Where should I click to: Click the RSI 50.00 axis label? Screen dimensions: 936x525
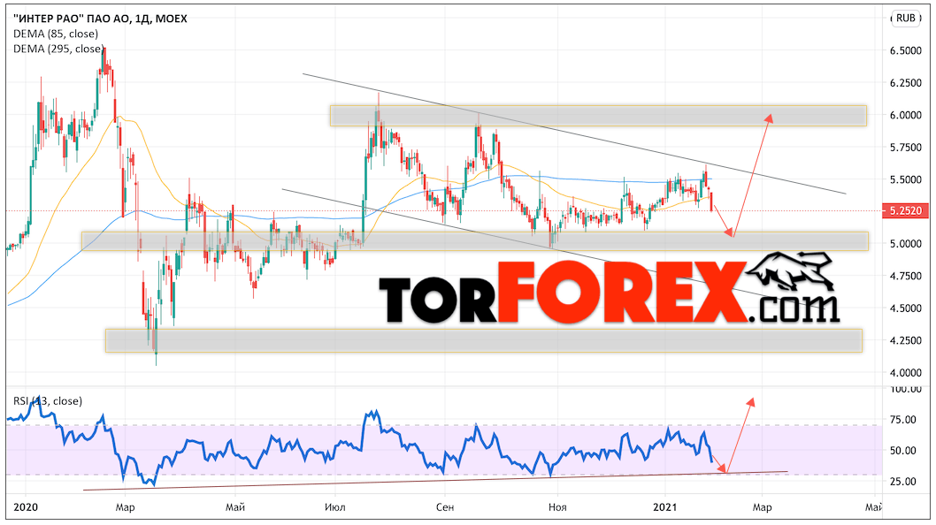[x=902, y=451]
